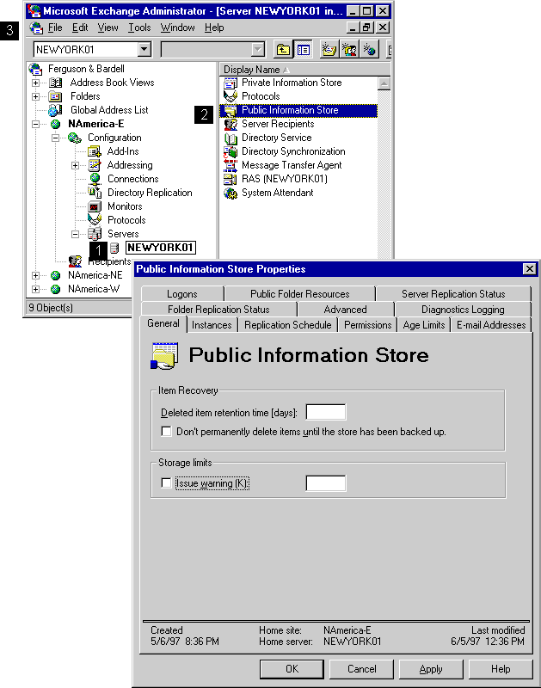This screenshot has height=688, width=541.
Task: Click the Cancel button
Action: 361,669
